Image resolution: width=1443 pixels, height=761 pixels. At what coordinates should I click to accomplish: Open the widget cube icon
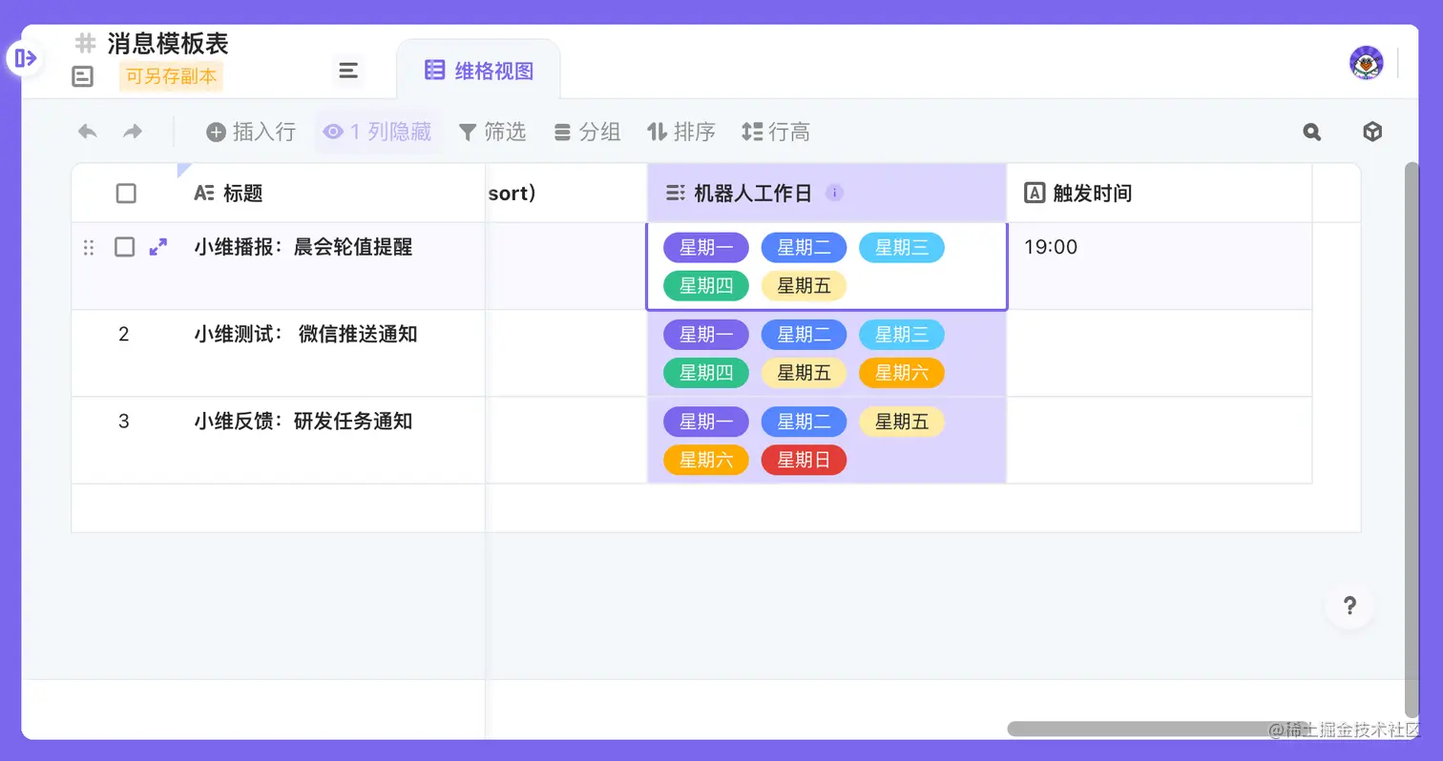(1372, 132)
